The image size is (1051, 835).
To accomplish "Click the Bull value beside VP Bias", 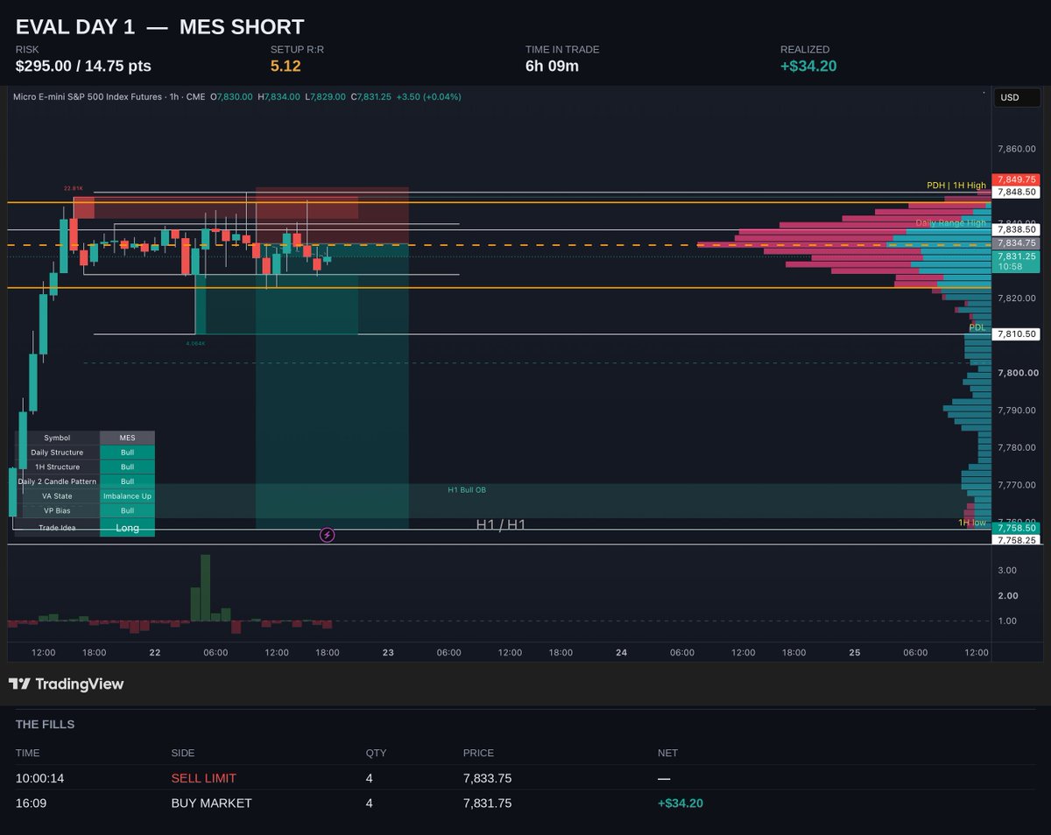I will (x=127, y=510).
